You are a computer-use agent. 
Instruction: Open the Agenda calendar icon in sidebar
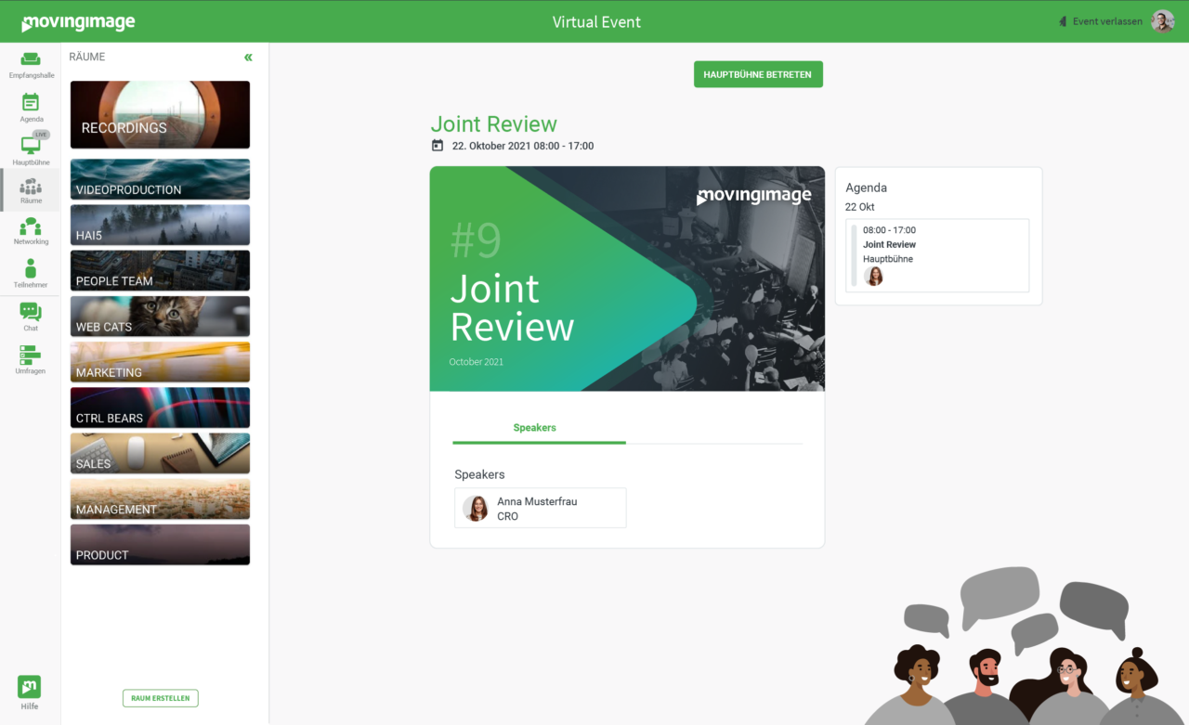tap(31, 102)
